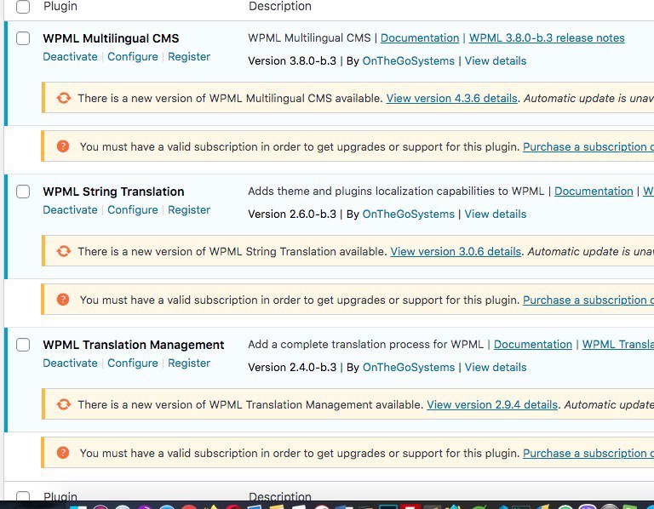This screenshot has height=509, width=654.
Task: Click question mark icon in subscription notice below Multilingual CMS
Action: point(63,146)
